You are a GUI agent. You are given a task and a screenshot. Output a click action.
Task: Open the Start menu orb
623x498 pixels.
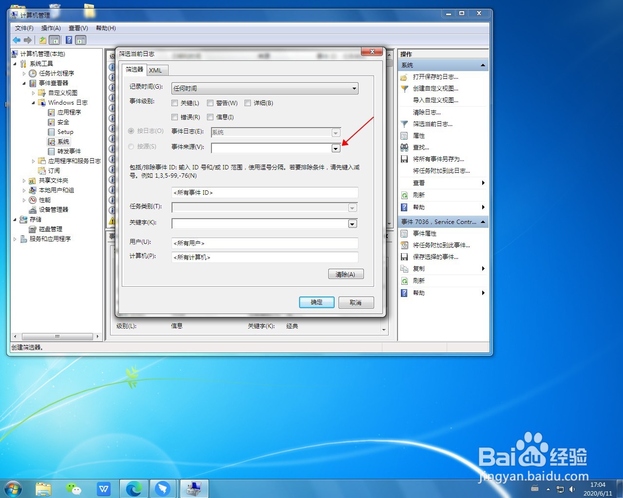[13, 488]
